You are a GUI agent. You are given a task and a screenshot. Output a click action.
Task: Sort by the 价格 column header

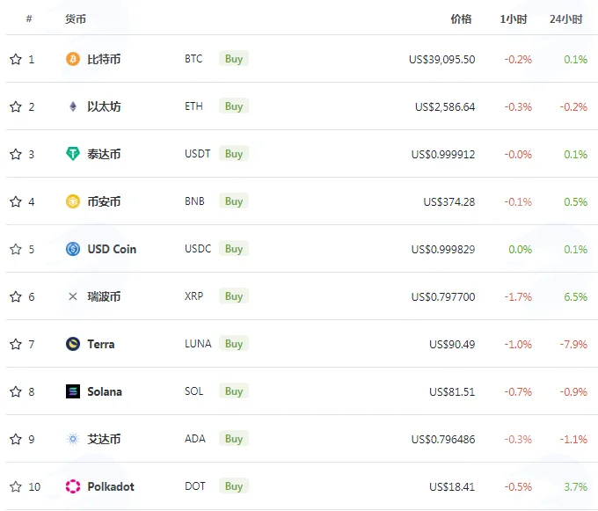pyautogui.click(x=461, y=19)
